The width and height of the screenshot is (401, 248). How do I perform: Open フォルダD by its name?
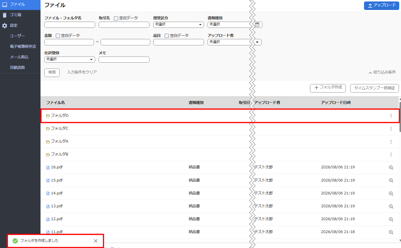coord(60,116)
